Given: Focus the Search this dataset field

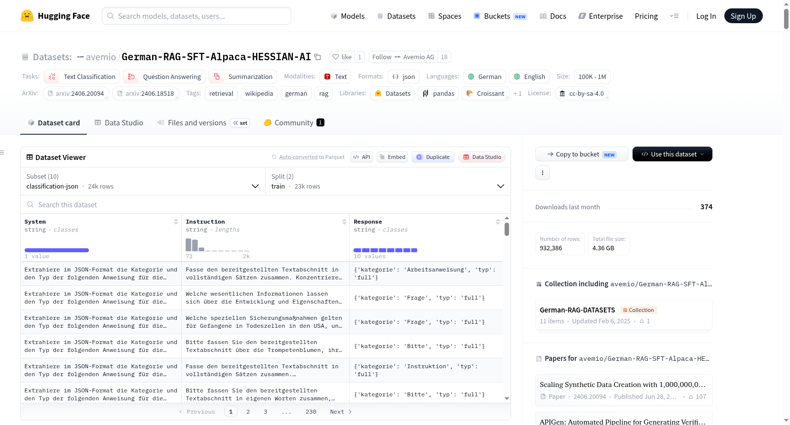Looking at the screenshot, I should [x=266, y=205].
